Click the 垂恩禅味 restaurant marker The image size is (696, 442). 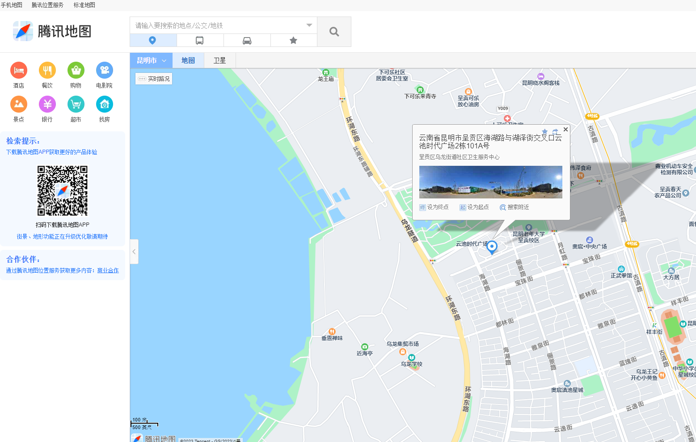332,332
